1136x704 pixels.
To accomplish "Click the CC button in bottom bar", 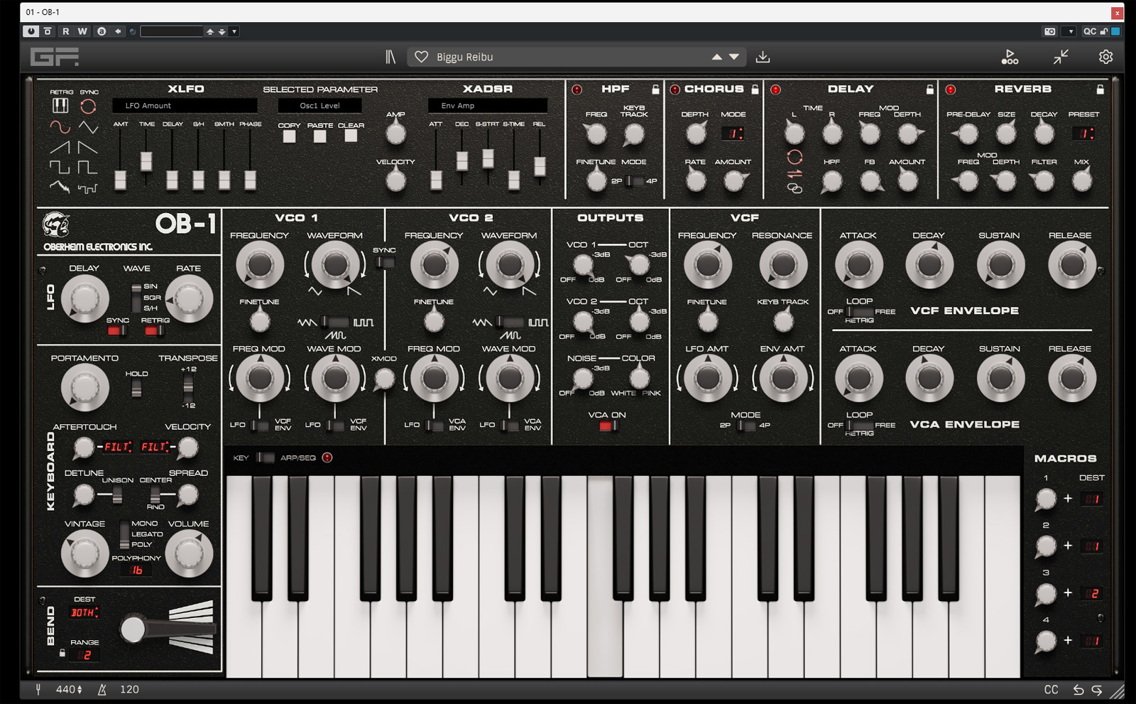I will point(1051,690).
